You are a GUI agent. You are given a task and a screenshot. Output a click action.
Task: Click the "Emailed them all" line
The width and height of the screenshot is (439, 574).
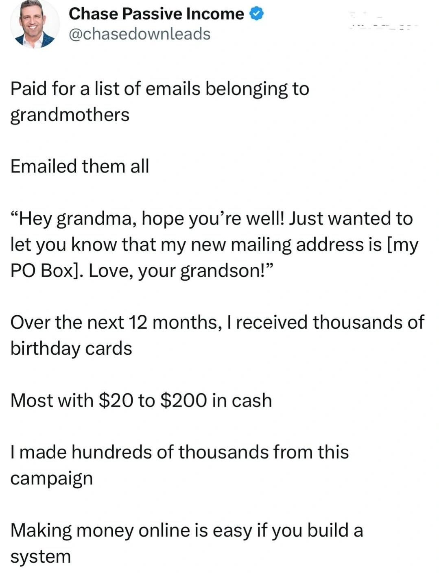click(x=80, y=166)
